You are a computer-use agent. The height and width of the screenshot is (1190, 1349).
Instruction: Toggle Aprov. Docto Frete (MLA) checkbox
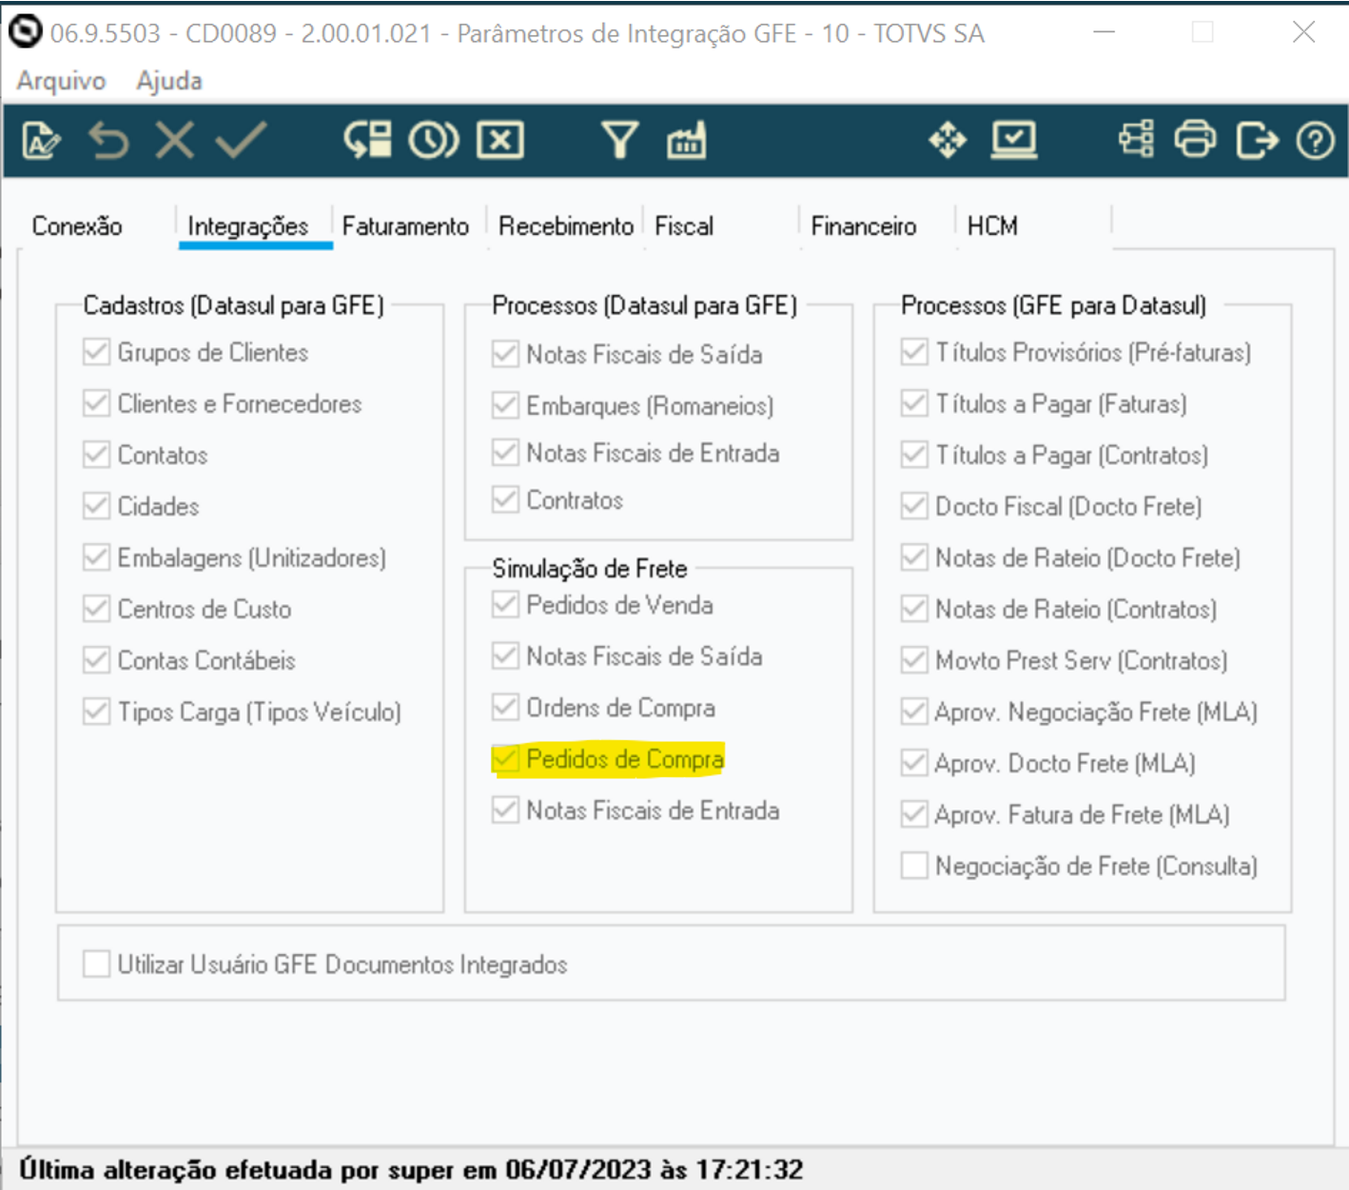click(914, 763)
